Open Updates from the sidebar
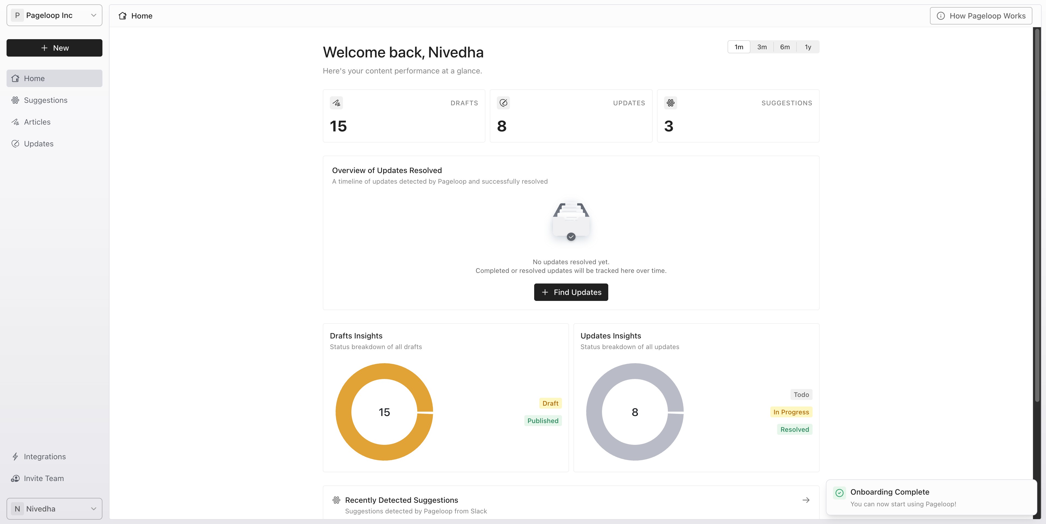The image size is (1046, 524). pos(54,144)
